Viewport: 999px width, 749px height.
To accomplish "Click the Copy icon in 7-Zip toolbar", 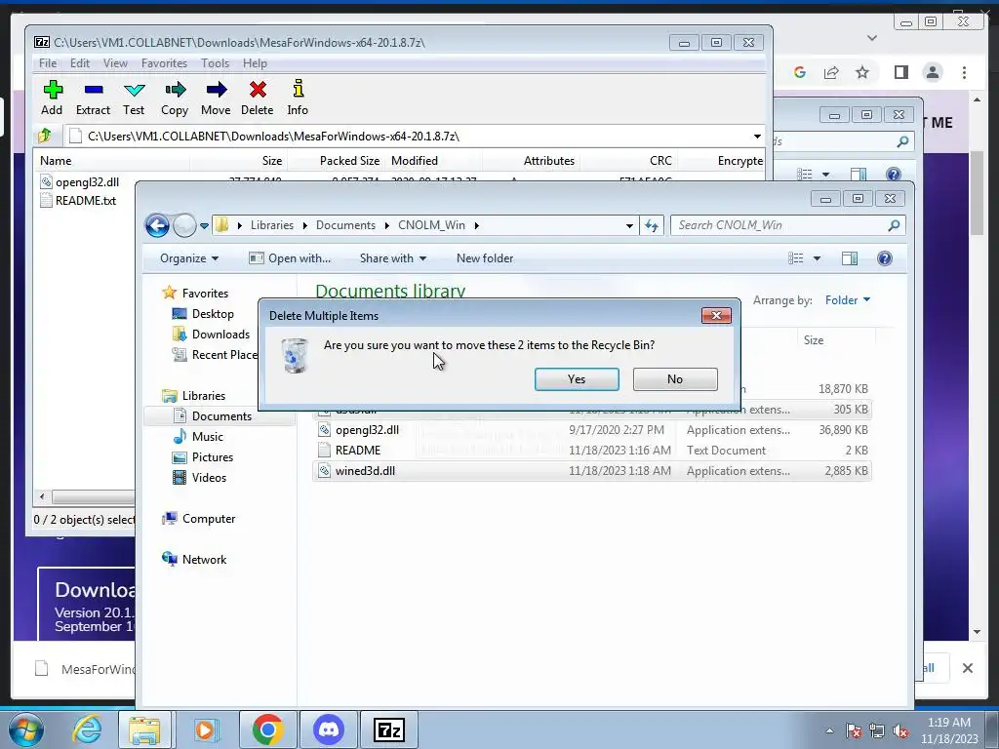I will click(x=175, y=98).
